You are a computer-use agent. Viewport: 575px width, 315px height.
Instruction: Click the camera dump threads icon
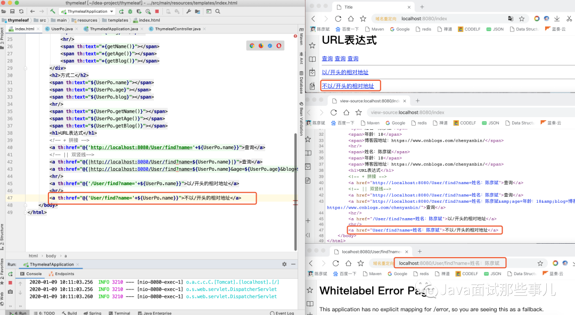click(x=10, y=292)
